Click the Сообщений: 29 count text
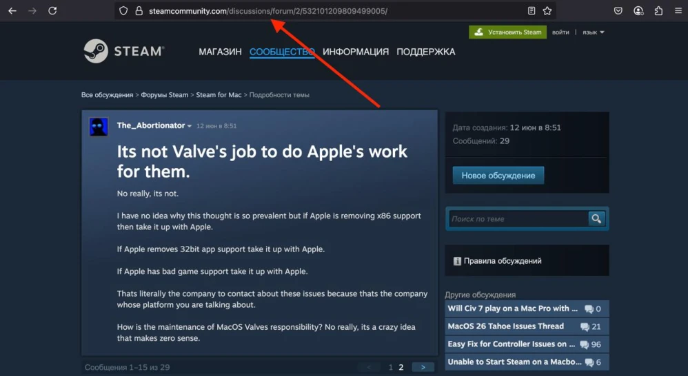 tap(481, 140)
